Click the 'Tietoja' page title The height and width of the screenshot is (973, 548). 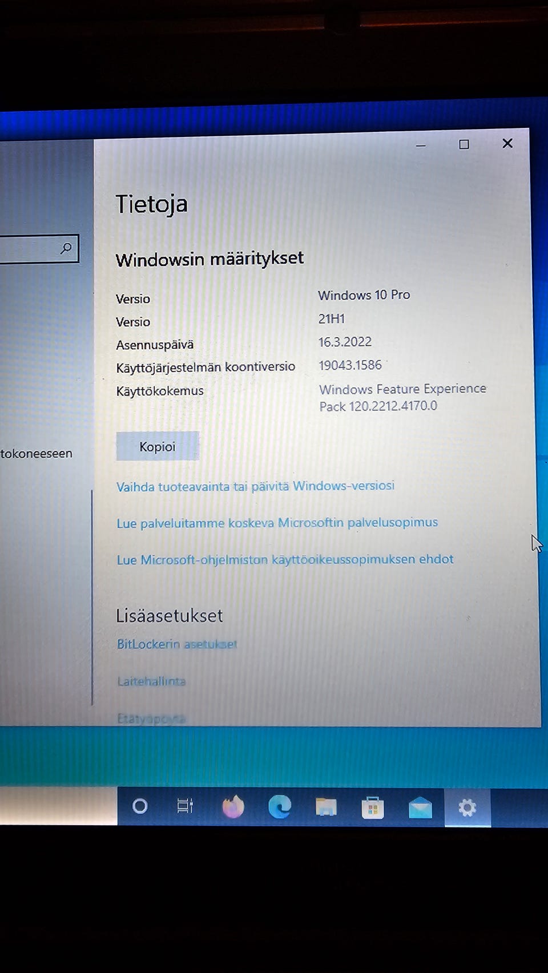(x=151, y=204)
